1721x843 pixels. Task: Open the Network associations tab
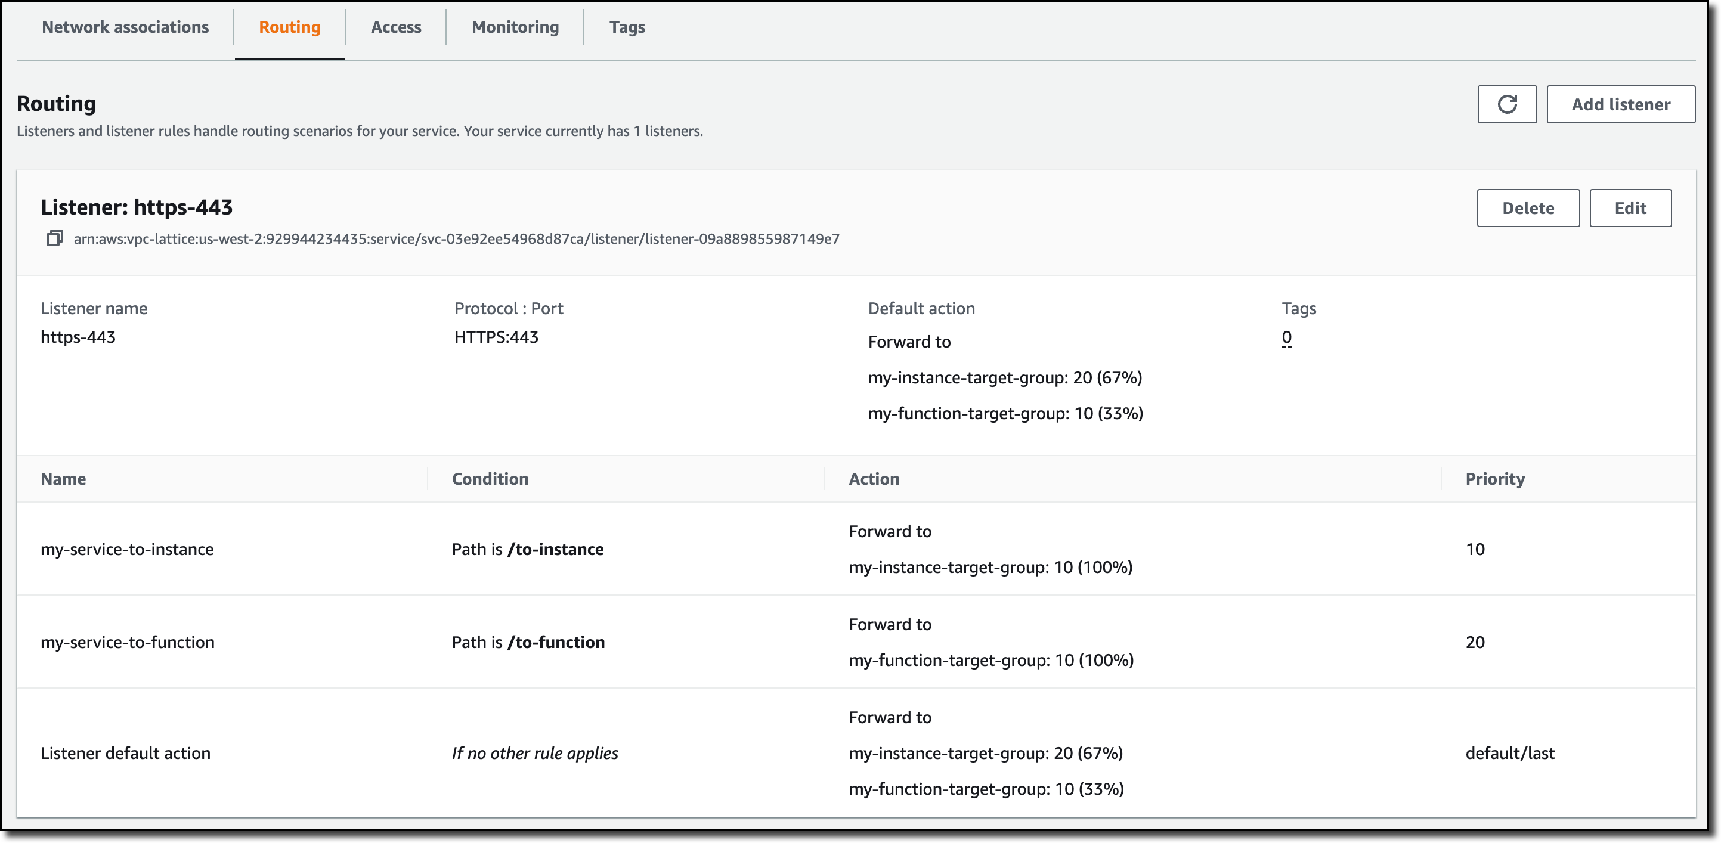pyautogui.click(x=125, y=27)
